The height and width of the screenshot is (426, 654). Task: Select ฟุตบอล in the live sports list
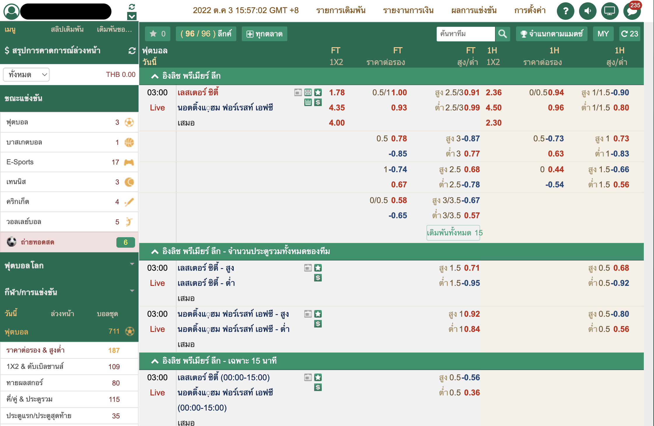coord(69,122)
